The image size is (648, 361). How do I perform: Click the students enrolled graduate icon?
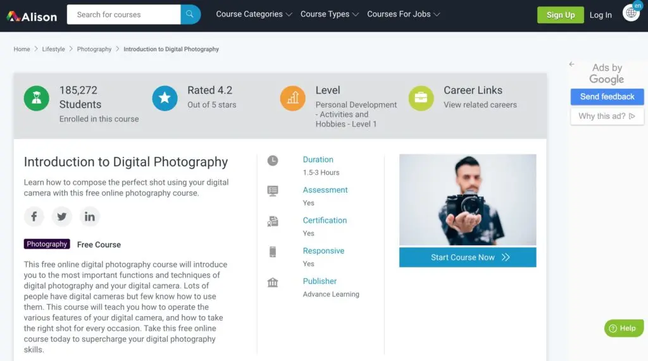37,98
